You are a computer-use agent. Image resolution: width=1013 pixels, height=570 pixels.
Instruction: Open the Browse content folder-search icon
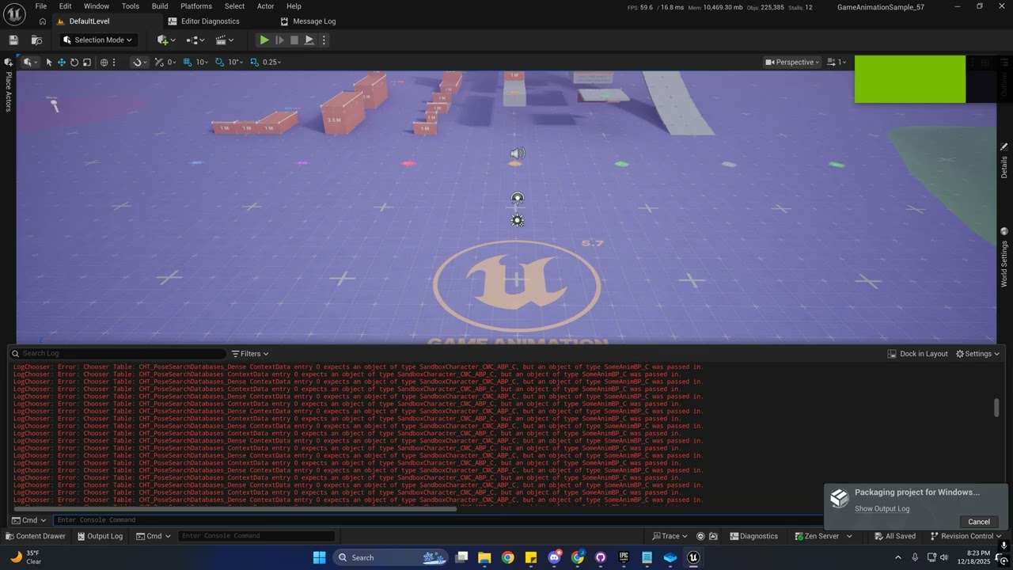[x=36, y=40]
